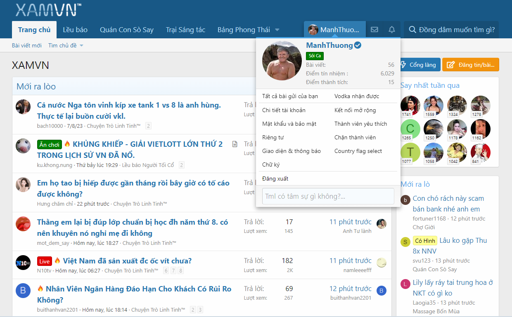512x317 pixels.
Task: Click bach10000's avatar in thread list
Action: tap(23, 107)
